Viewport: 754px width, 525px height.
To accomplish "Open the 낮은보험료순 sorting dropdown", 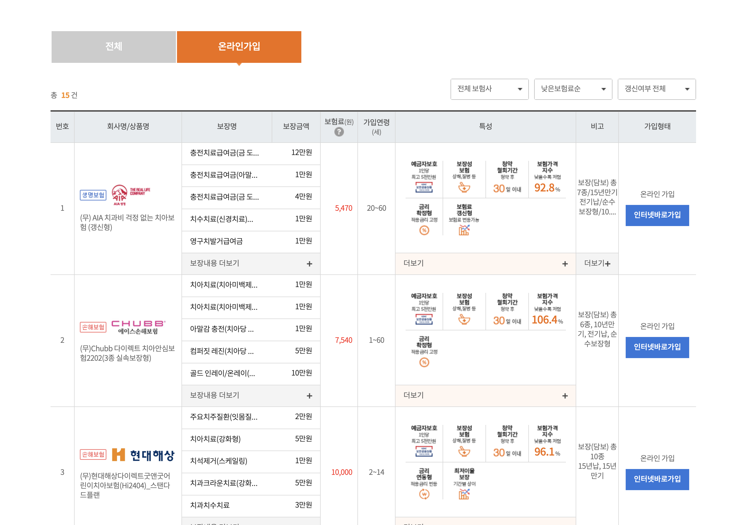I will pos(573,89).
